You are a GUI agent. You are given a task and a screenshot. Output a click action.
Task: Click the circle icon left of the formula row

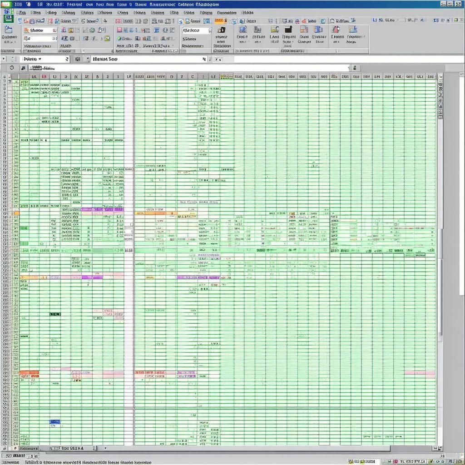coord(12,68)
